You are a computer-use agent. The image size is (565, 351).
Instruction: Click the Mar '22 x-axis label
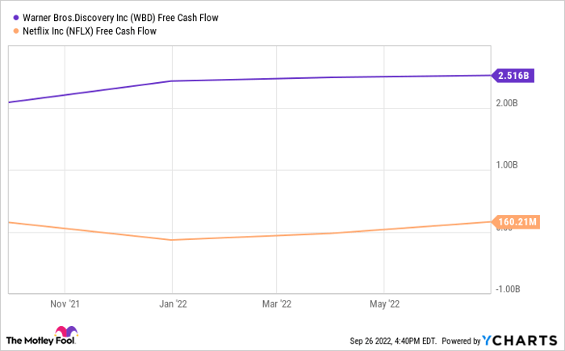[x=277, y=304]
